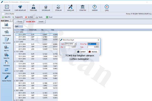Select the 23.11.2018 GBP row
This screenshot has width=152, height=101.
click(37, 37)
